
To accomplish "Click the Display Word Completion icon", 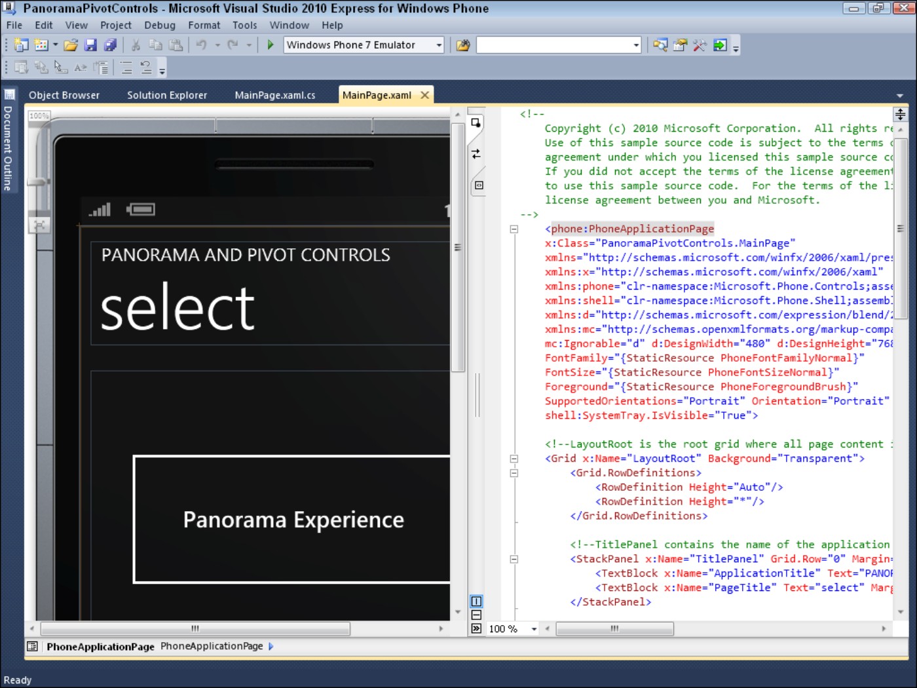I will point(81,67).
